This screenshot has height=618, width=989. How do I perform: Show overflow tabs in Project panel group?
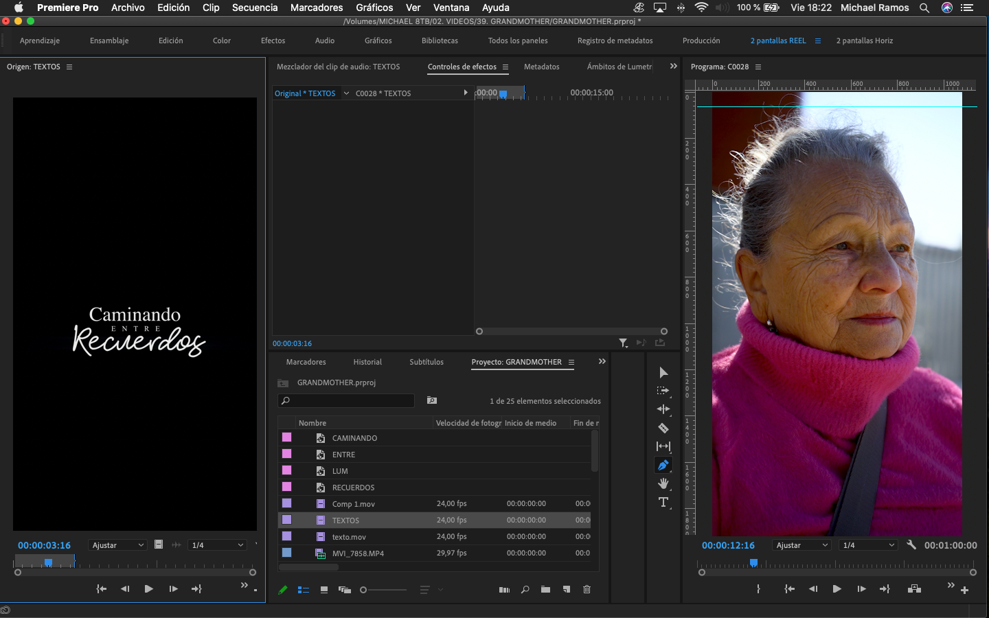tap(602, 361)
